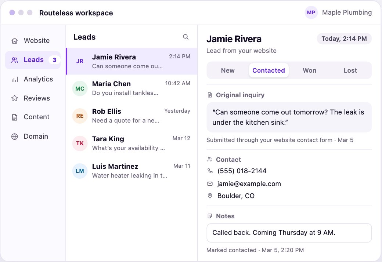Click the envelope icon beside jamie@example.com
This screenshot has height=262, width=382.
click(210, 183)
